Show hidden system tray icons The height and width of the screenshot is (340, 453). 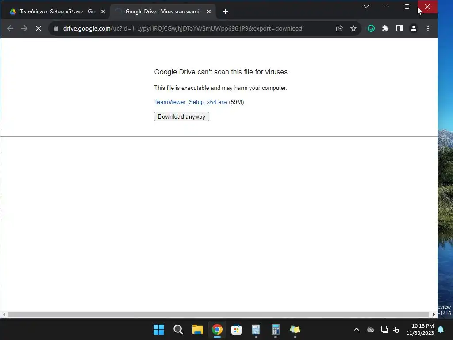point(357,329)
